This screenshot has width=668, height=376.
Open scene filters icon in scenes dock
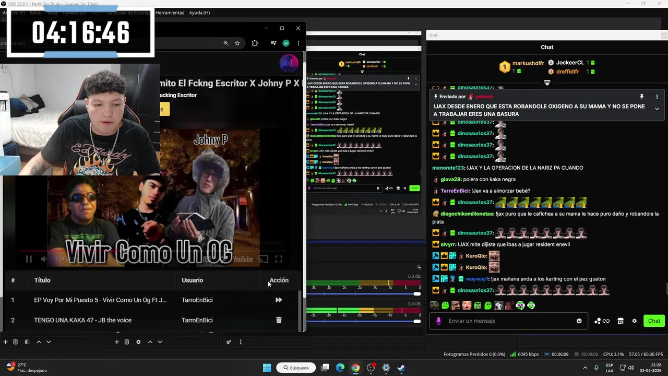(x=27, y=342)
